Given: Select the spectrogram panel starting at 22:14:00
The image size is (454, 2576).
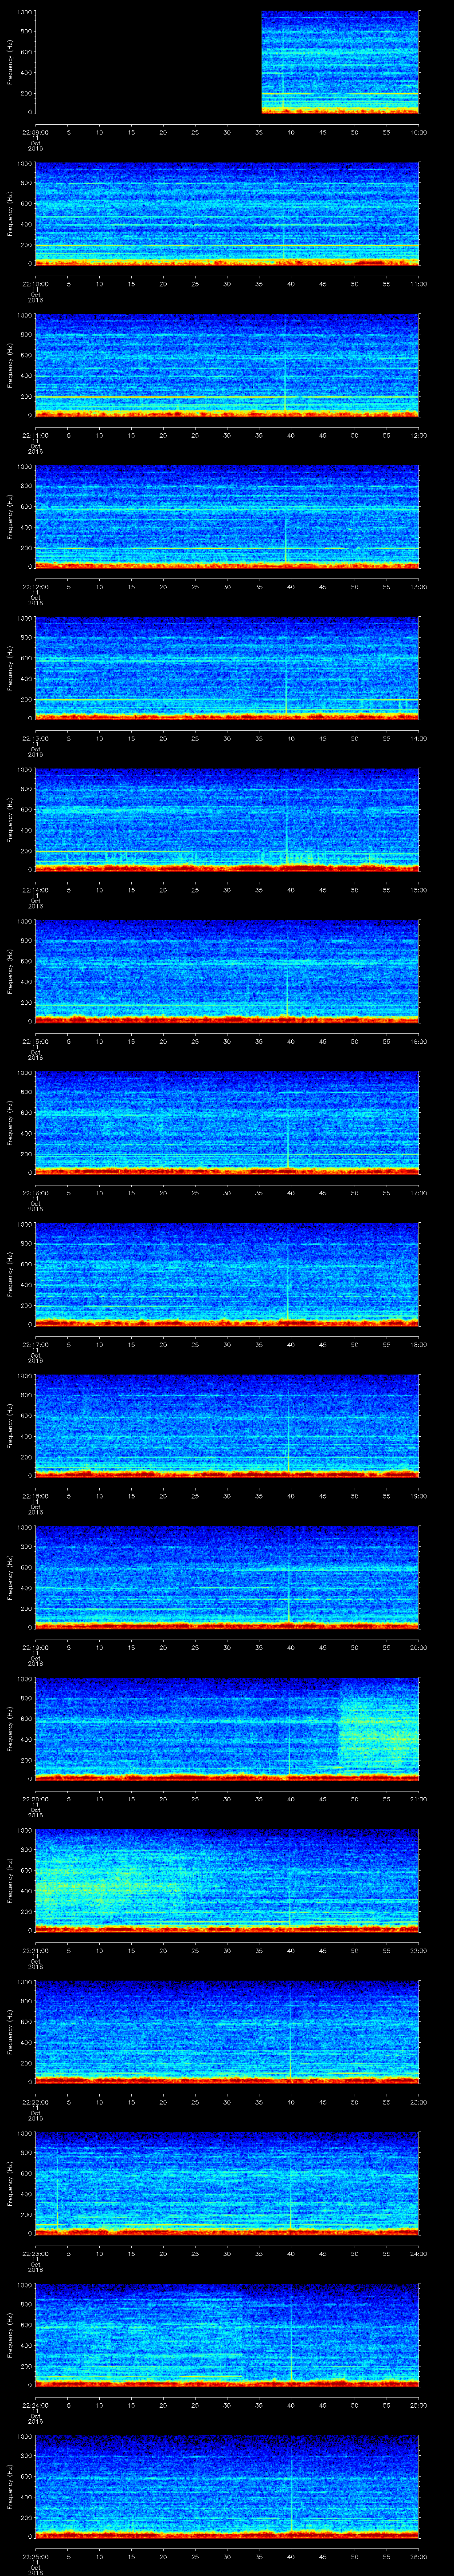Looking at the screenshot, I should (227, 819).
